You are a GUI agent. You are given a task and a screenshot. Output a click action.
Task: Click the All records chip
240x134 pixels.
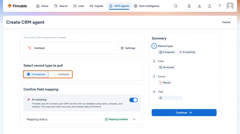tap(167, 67)
